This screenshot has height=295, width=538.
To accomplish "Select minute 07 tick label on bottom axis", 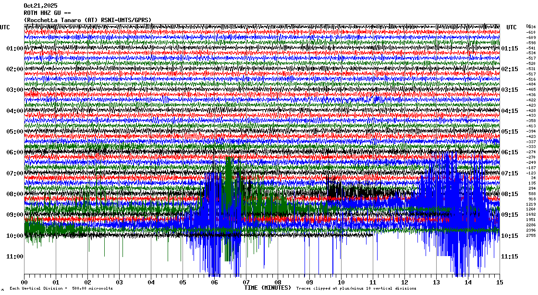I will (x=246, y=283).
